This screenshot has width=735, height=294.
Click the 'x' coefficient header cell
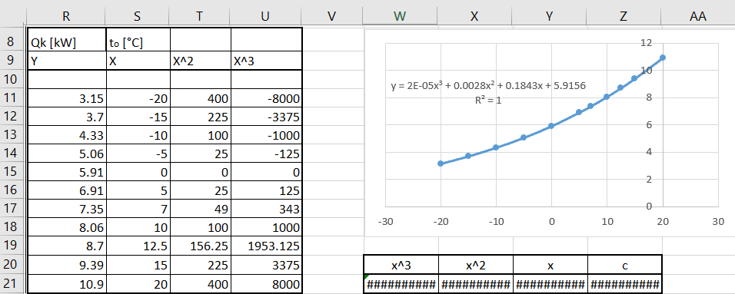pos(550,266)
